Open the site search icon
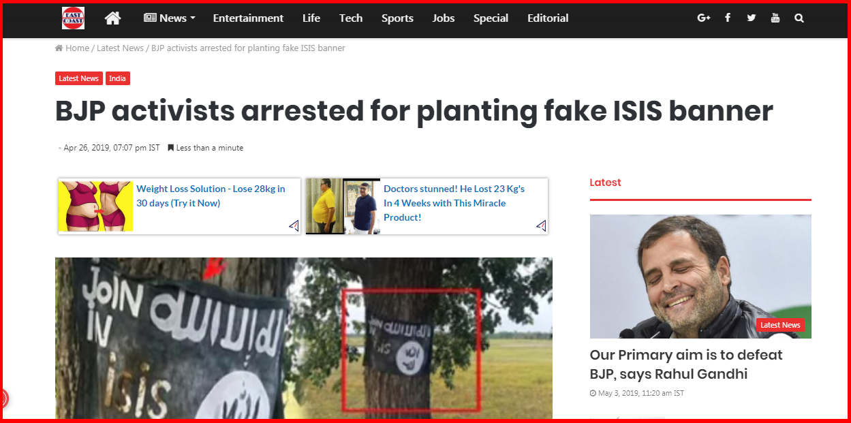 click(799, 18)
